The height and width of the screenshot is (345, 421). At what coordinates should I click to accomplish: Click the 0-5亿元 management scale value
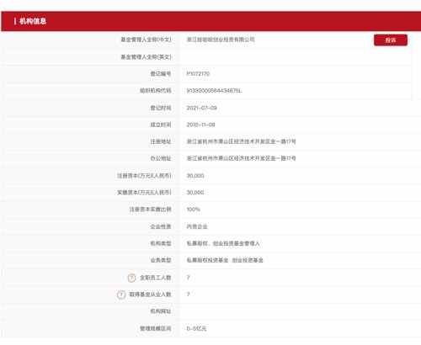[x=196, y=328]
